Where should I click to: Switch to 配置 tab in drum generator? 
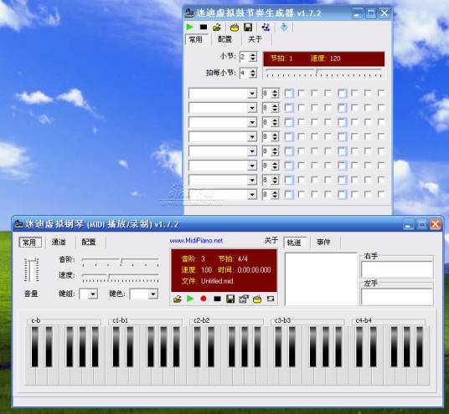pyautogui.click(x=224, y=39)
